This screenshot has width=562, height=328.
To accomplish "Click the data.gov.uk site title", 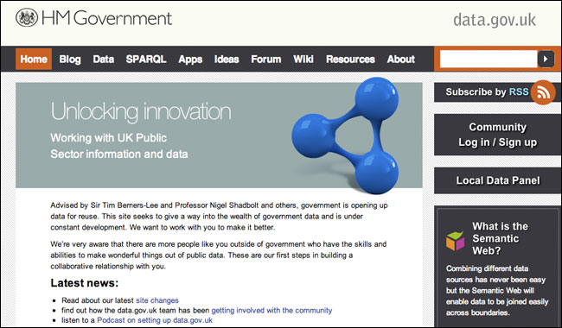I will click(495, 19).
